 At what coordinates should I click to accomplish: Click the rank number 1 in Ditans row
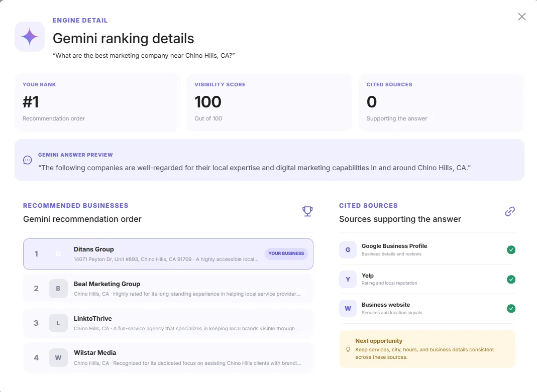click(36, 254)
